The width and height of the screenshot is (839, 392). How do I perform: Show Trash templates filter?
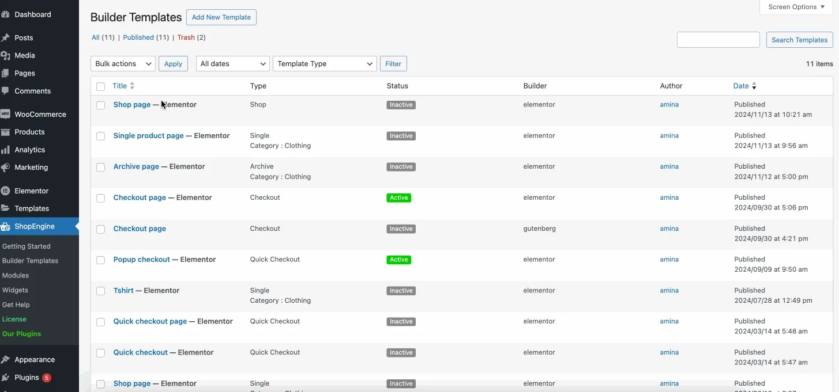(x=186, y=37)
